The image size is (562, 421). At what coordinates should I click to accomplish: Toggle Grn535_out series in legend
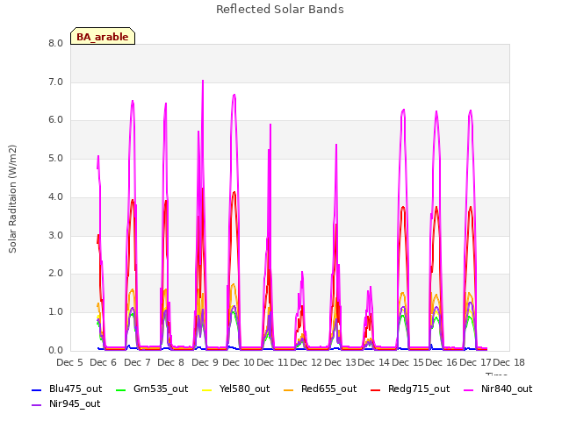pos(152,389)
